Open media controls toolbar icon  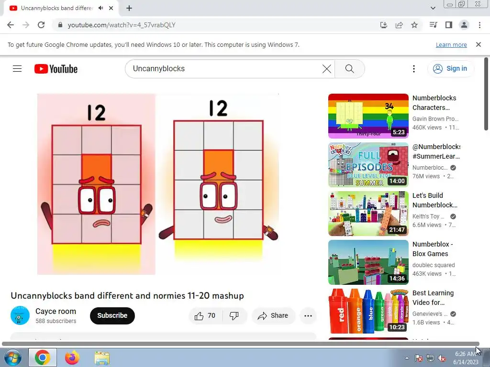(433, 25)
